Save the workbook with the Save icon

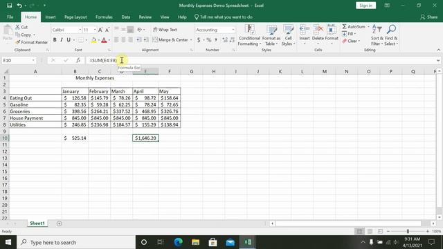click(x=9, y=6)
